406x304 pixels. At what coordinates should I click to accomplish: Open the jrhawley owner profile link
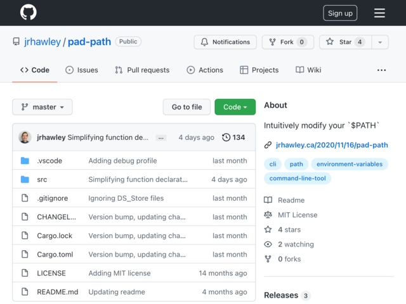pos(43,42)
